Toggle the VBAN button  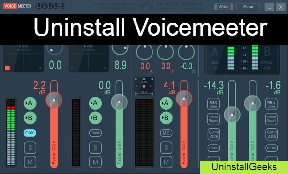[224, 7]
